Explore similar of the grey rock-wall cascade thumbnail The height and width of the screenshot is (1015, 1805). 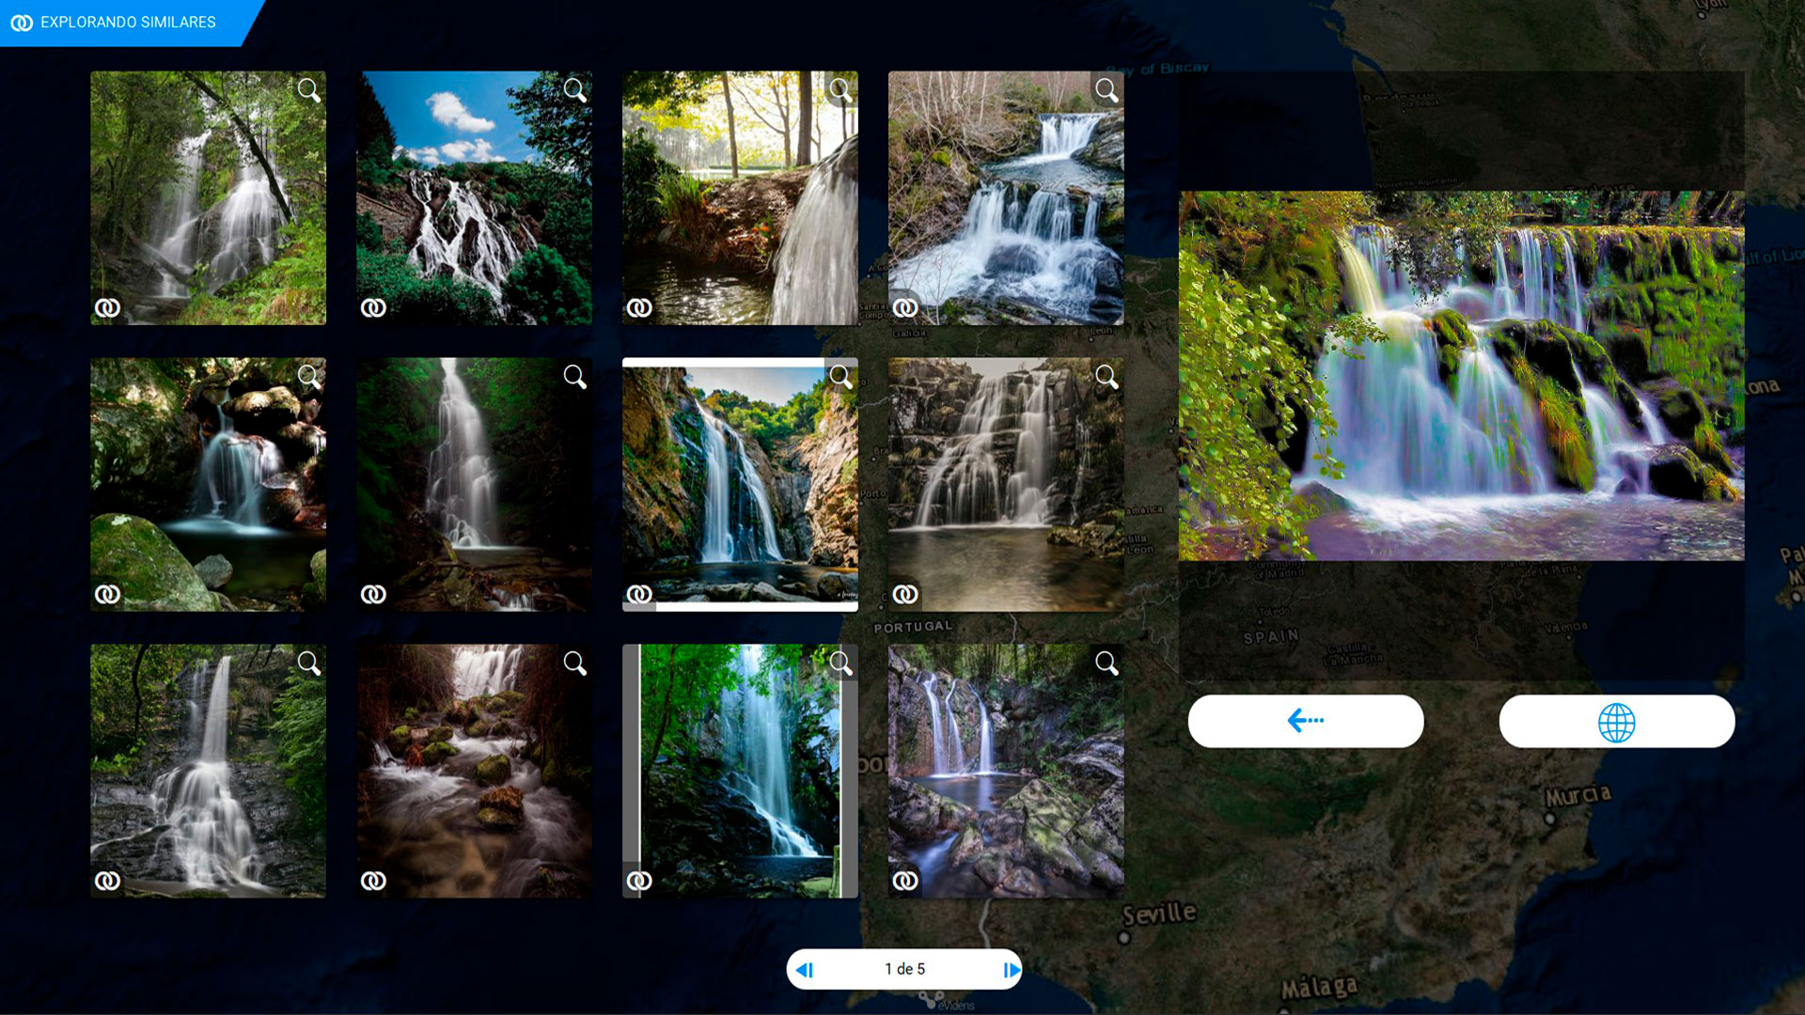pos(905,594)
